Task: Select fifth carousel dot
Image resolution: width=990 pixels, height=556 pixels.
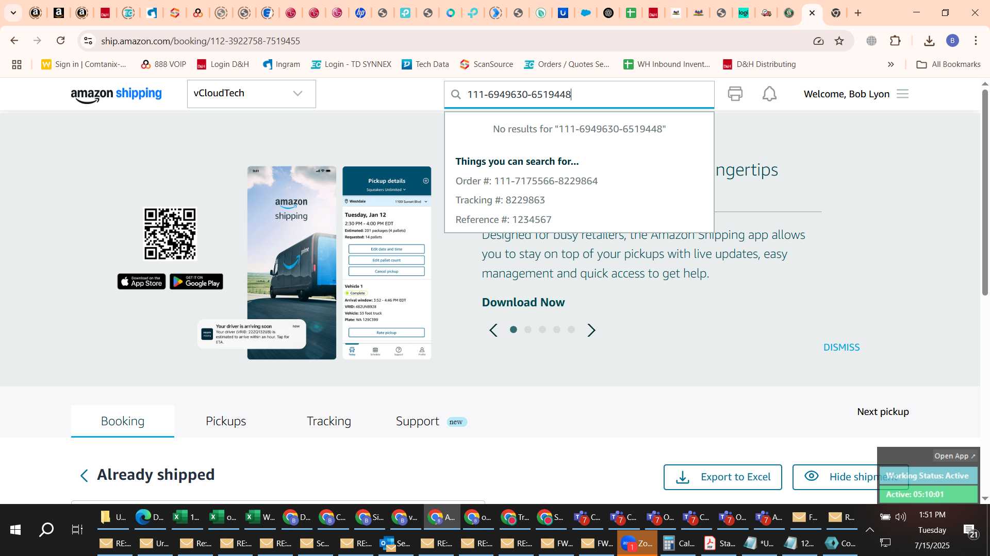Action: 571,330
